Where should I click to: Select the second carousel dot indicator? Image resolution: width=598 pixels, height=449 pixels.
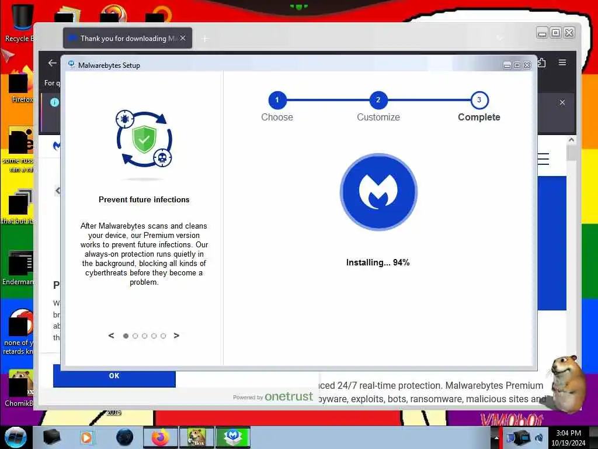[x=135, y=336]
